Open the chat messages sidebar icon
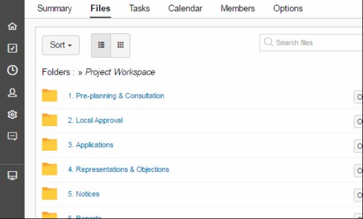The image size is (363, 219). 12,136
